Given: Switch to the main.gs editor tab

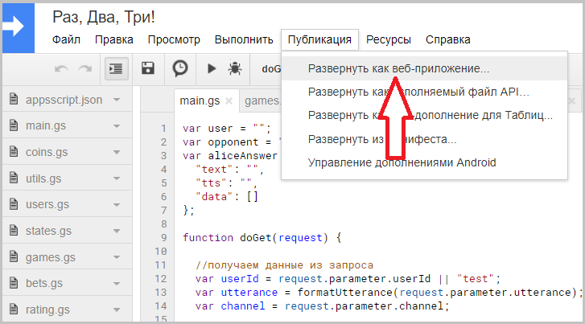Looking at the screenshot, I should [200, 101].
